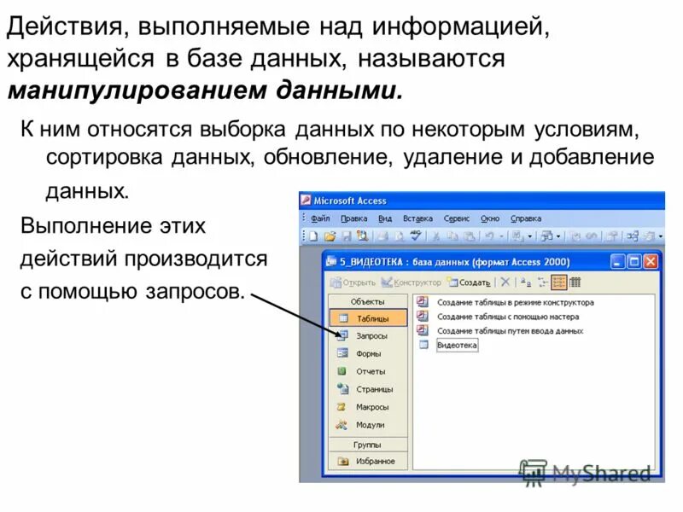Click the Cut scissors toolbar icon
This screenshot has height=512, width=683.
point(436,236)
